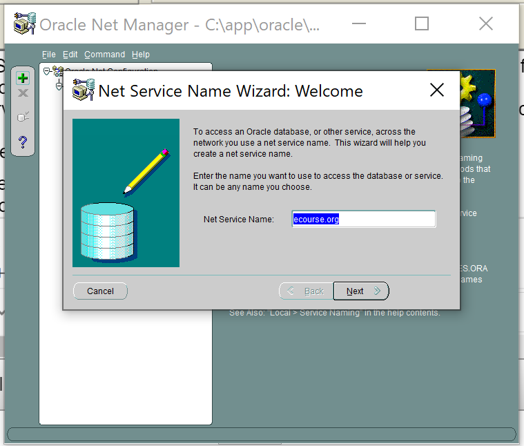Click the Back button in the wizard
Image resolution: width=524 pixels, height=446 pixels.
306,291
